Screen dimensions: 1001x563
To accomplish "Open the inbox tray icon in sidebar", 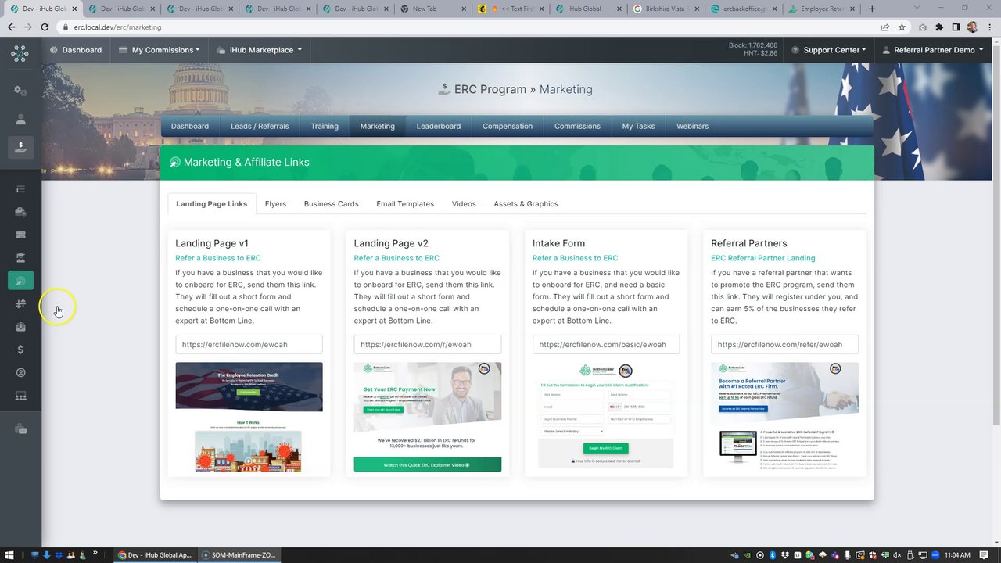I will click(x=20, y=327).
